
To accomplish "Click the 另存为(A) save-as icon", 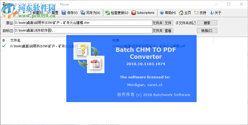I will pyautogui.click(x=83, y=13).
